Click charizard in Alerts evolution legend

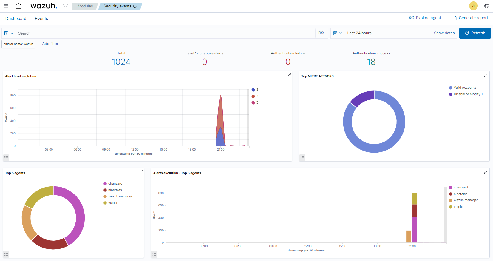(458, 188)
